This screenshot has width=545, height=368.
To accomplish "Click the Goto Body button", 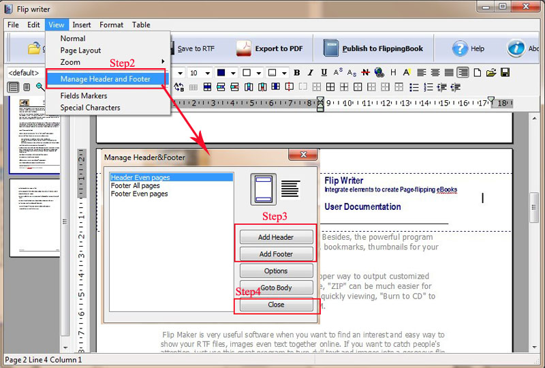I will coord(276,288).
